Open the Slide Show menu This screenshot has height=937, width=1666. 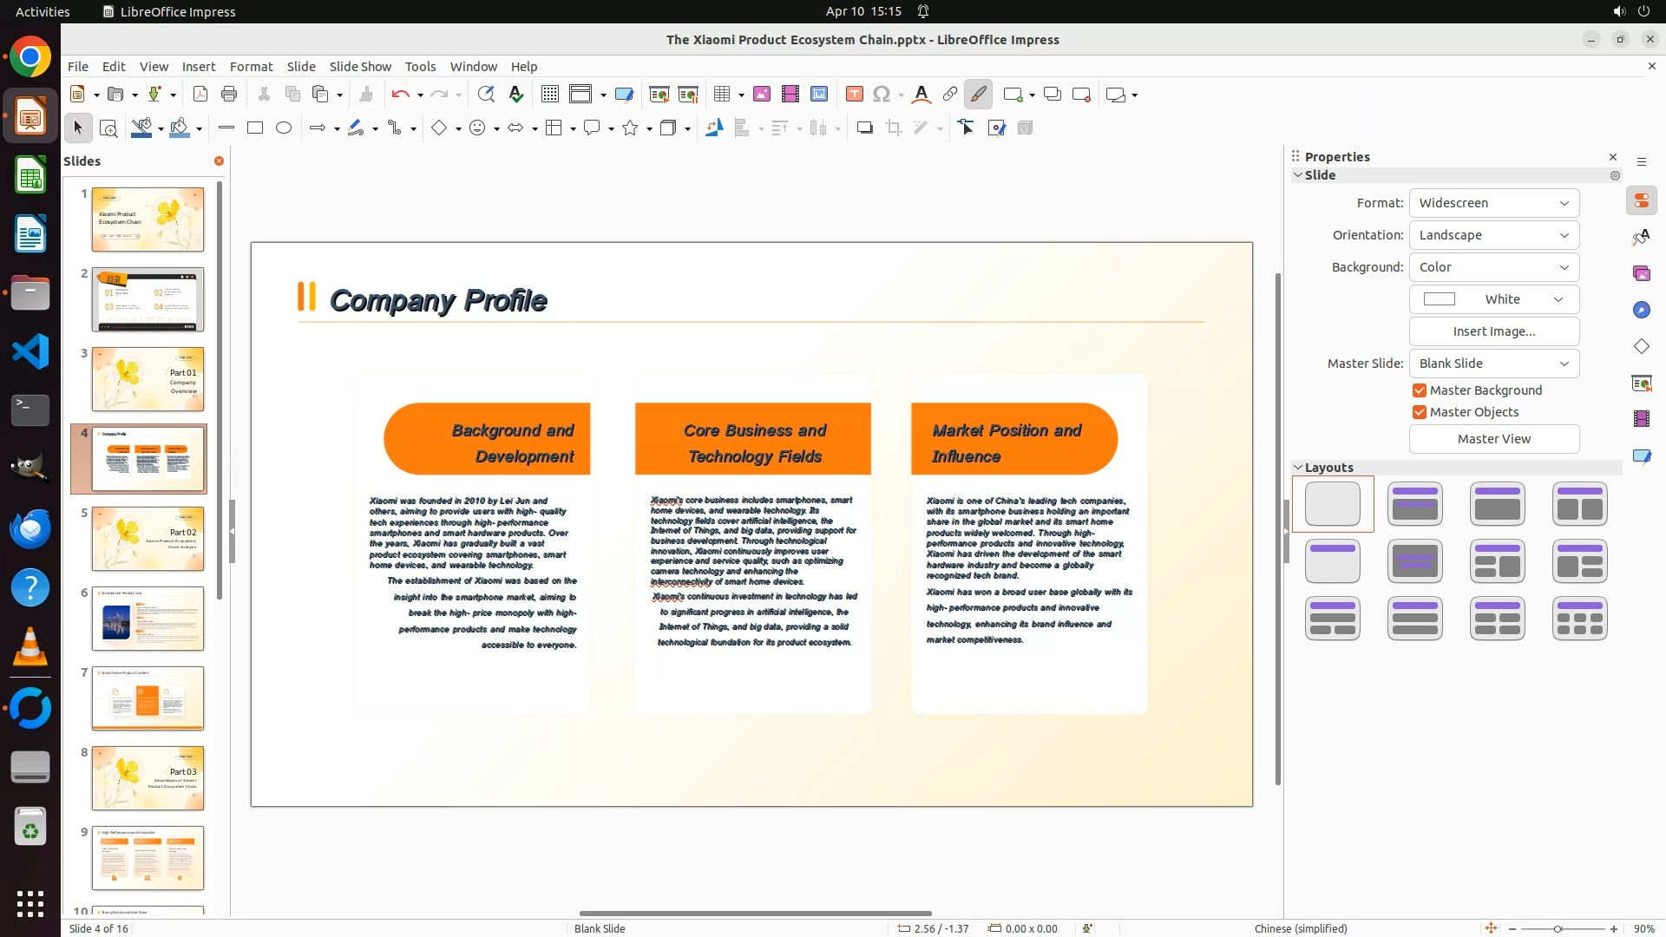[360, 67]
